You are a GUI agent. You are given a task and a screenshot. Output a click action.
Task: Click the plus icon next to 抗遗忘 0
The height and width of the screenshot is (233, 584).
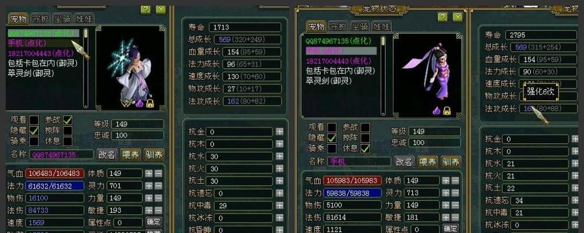(279, 193)
